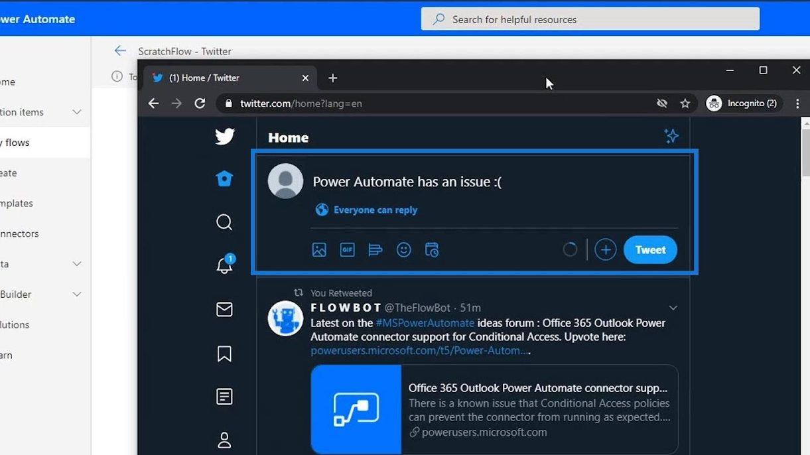
Task: Open Twitter Explore search icon
Action: (x=224, y=222)
